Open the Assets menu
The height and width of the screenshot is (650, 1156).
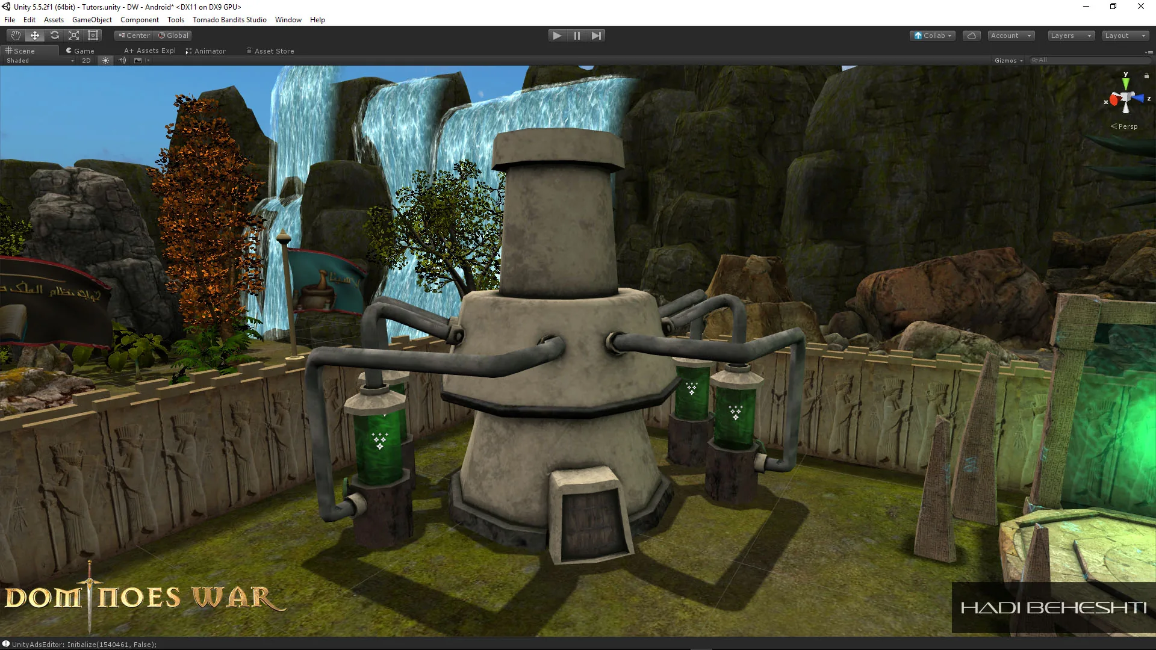pyautogui.click(x=54, y=20)
